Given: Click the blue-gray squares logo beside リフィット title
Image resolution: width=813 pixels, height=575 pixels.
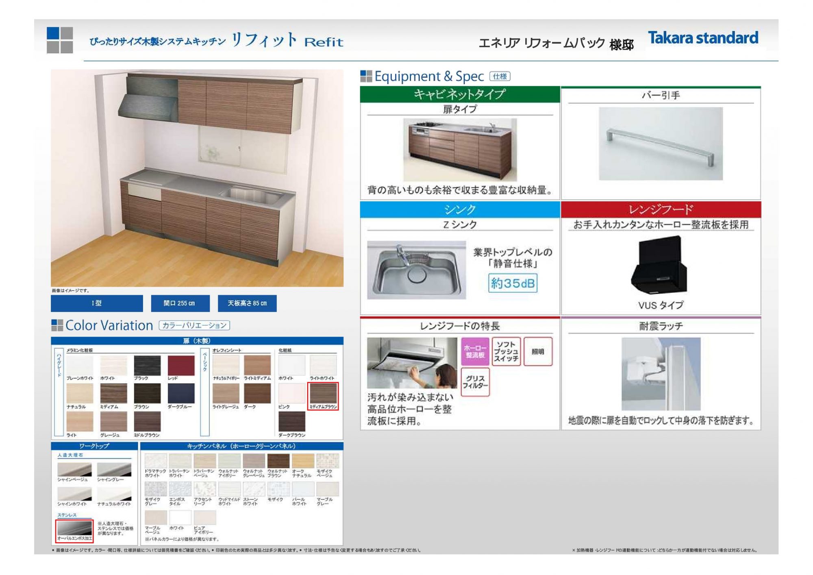Looking at the screenshot, I should tap(60, 40).
